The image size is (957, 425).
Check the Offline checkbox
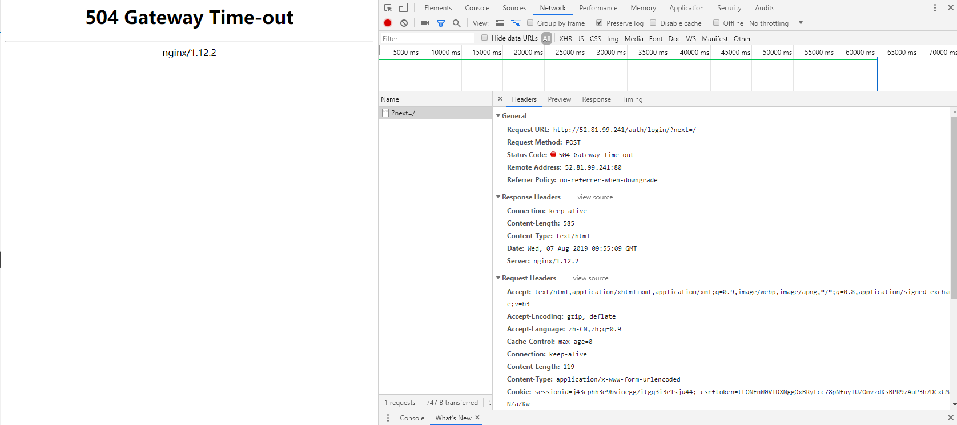click(x=716, y=23)
